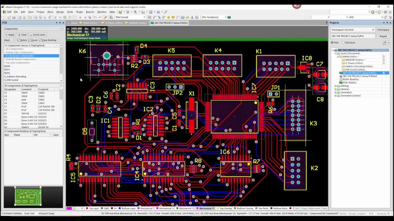The height and width of the screenshot is (221, 394).
Task: Open the Mask mode dropdown
Action: click(x=14, y=40)
